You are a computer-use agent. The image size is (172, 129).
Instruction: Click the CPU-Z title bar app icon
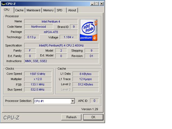coord(3,4)
